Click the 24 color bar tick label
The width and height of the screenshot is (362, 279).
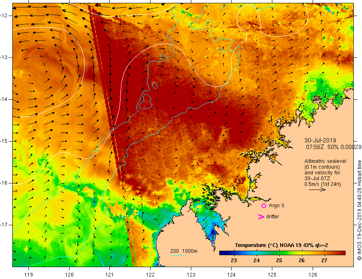256,261
